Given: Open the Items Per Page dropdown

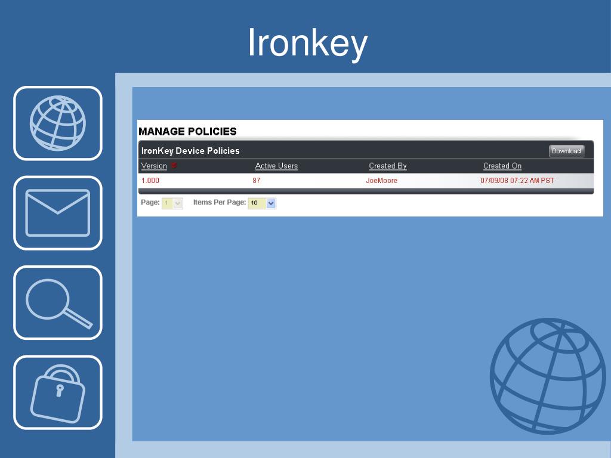Looking at the screenshot, I should click(x=262, y=203).
